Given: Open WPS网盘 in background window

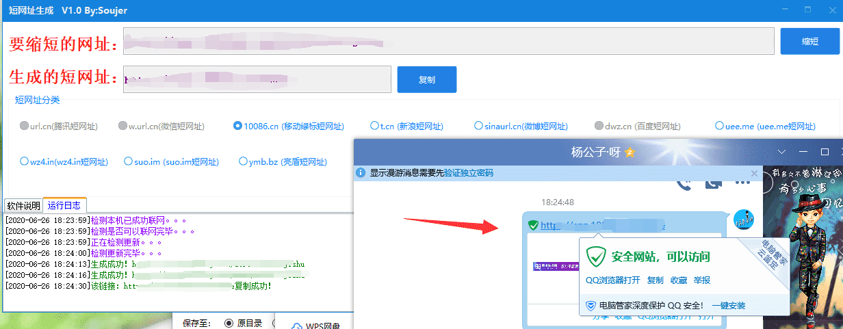Looking at the screenshot, I should (x=315, y=326).
